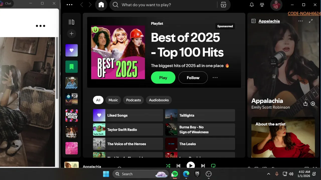Select the All filter chip

click(x=98, y=100)
